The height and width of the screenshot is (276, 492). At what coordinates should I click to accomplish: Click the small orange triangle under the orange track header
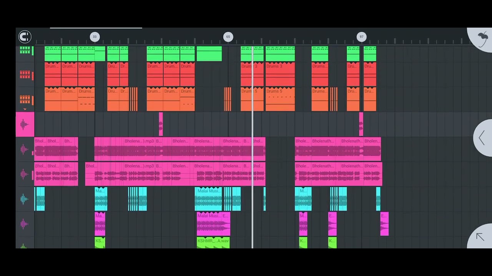pyautogui.click(x=25, y=109)
